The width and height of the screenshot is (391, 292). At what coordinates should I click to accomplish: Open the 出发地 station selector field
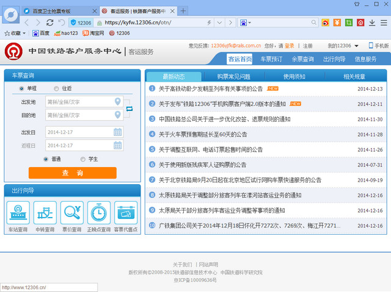[79, 102]
